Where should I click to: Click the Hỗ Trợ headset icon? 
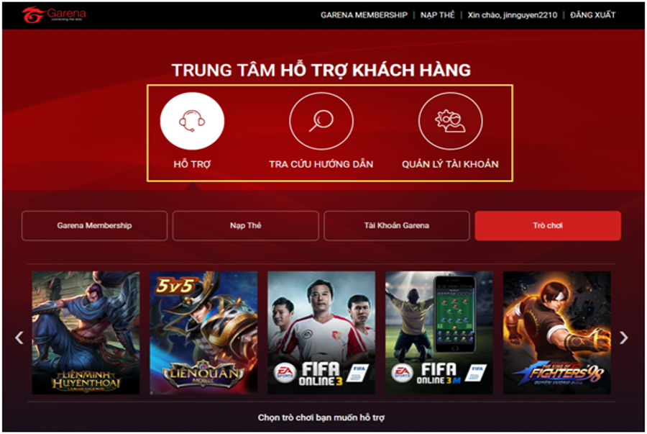pyautogui.click(x=192, y=121)
